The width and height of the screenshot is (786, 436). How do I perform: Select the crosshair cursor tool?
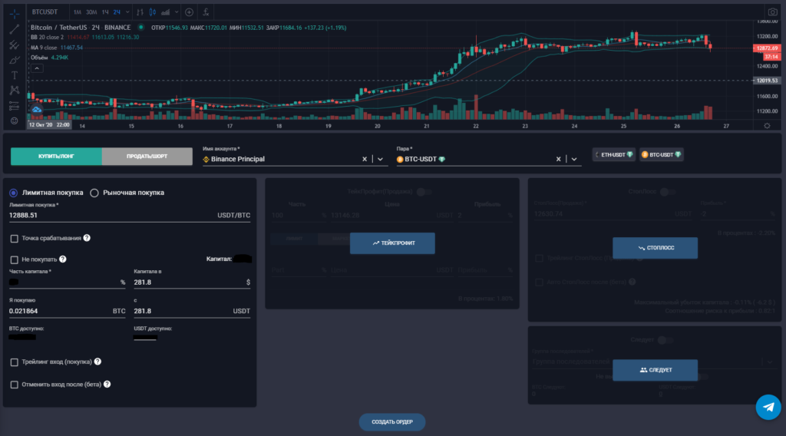tap(14, 14)
